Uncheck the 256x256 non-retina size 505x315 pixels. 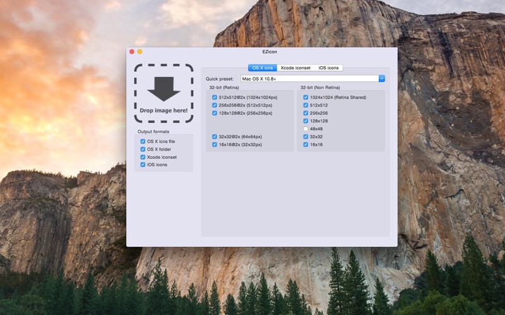coord(306,113)
